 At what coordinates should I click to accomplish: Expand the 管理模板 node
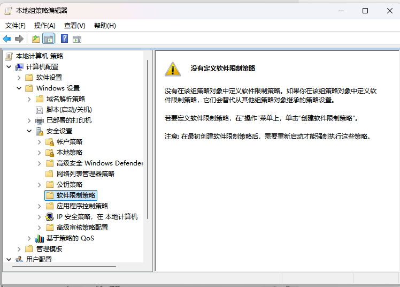[19, 249]
